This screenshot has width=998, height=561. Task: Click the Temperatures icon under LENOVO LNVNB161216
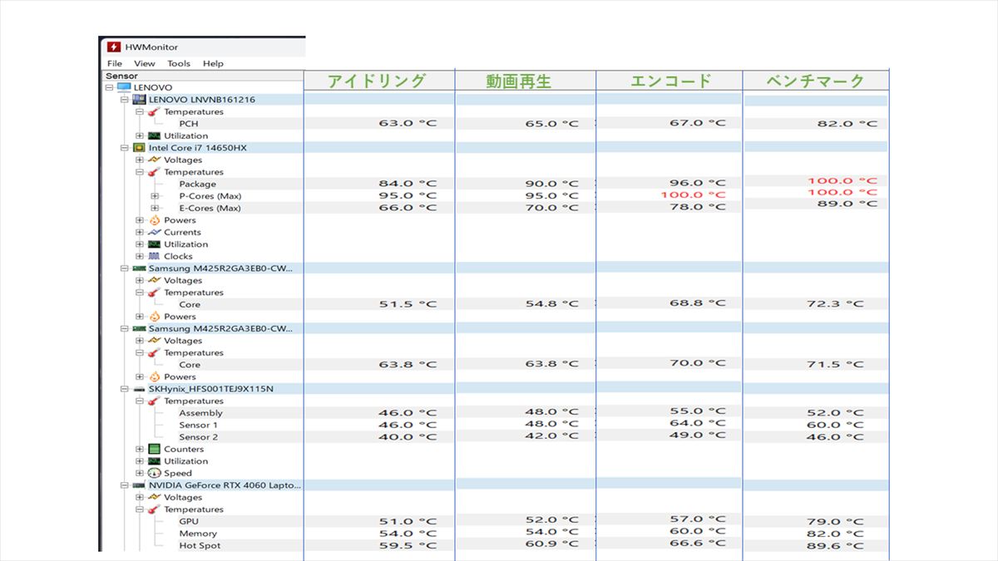pyautogui.click(x=154, y=111)
